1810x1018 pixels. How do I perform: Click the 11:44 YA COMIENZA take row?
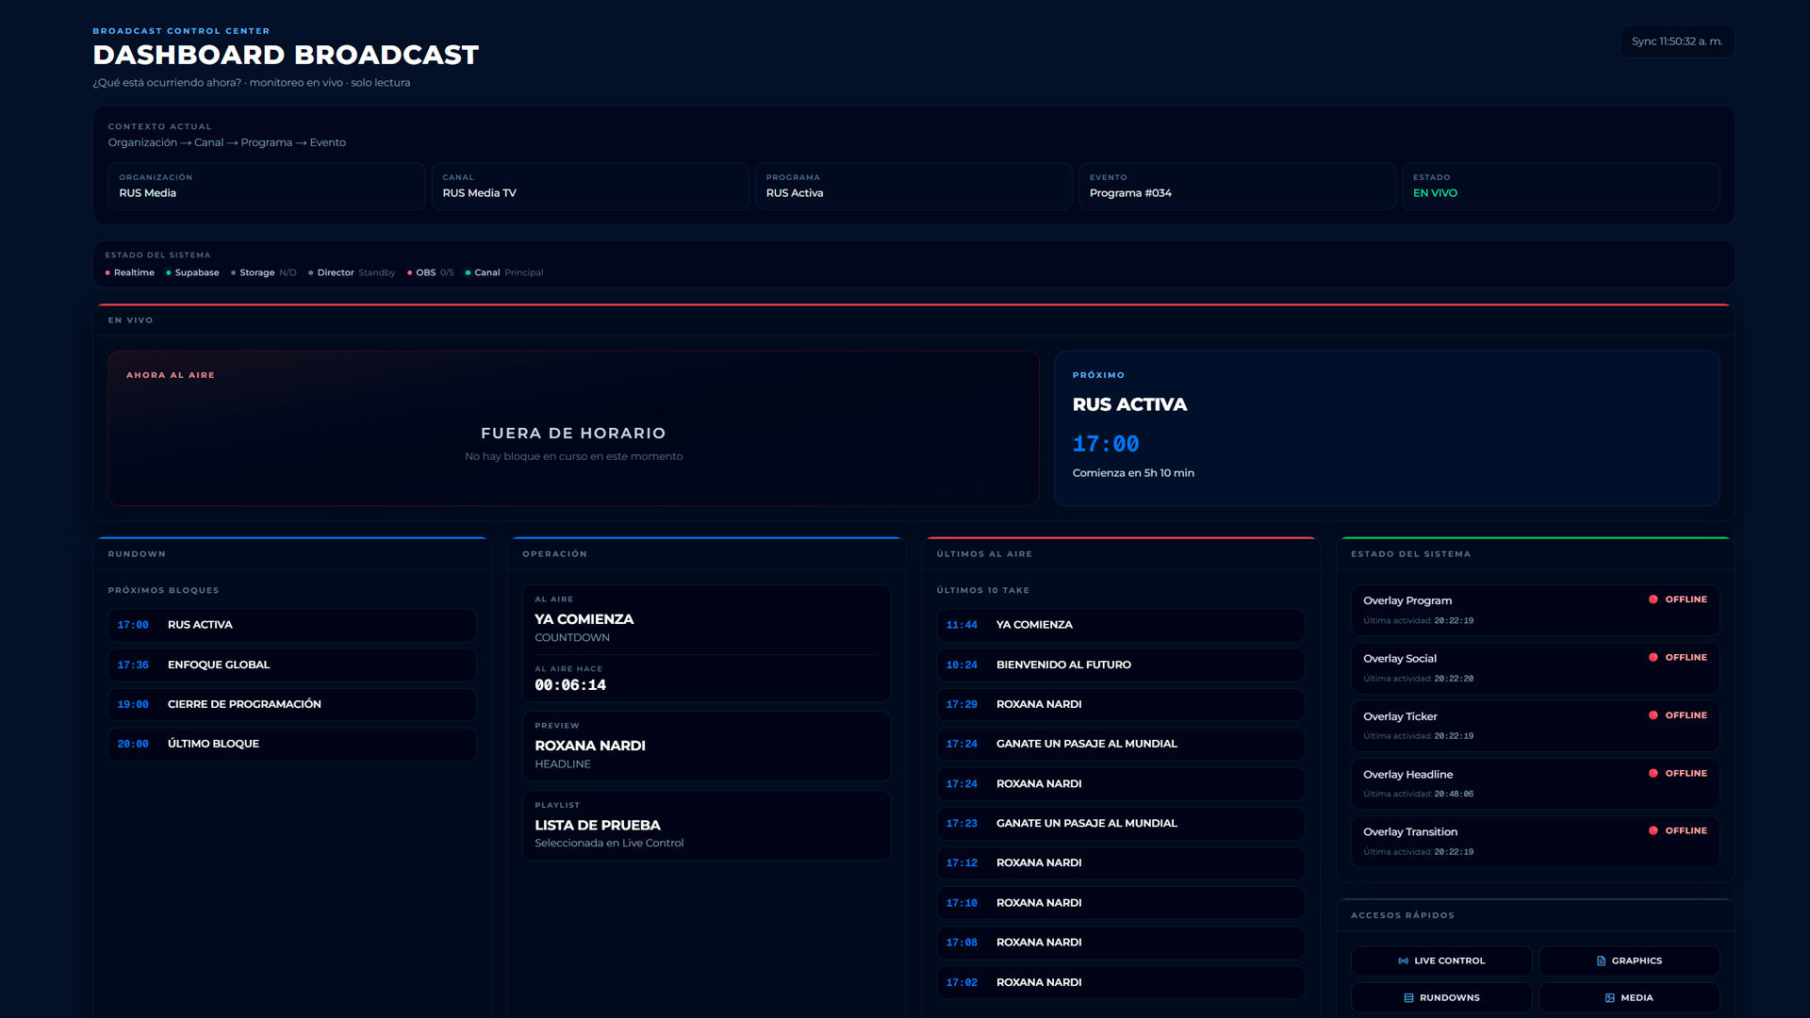tap(1121, 625)
